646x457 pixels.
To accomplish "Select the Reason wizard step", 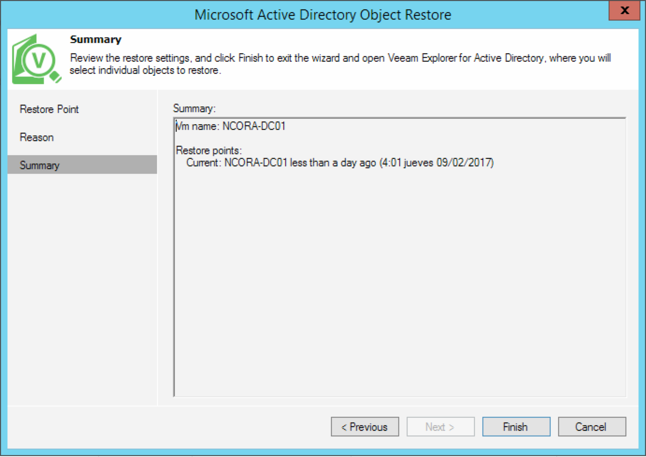I will pos(36,137).
